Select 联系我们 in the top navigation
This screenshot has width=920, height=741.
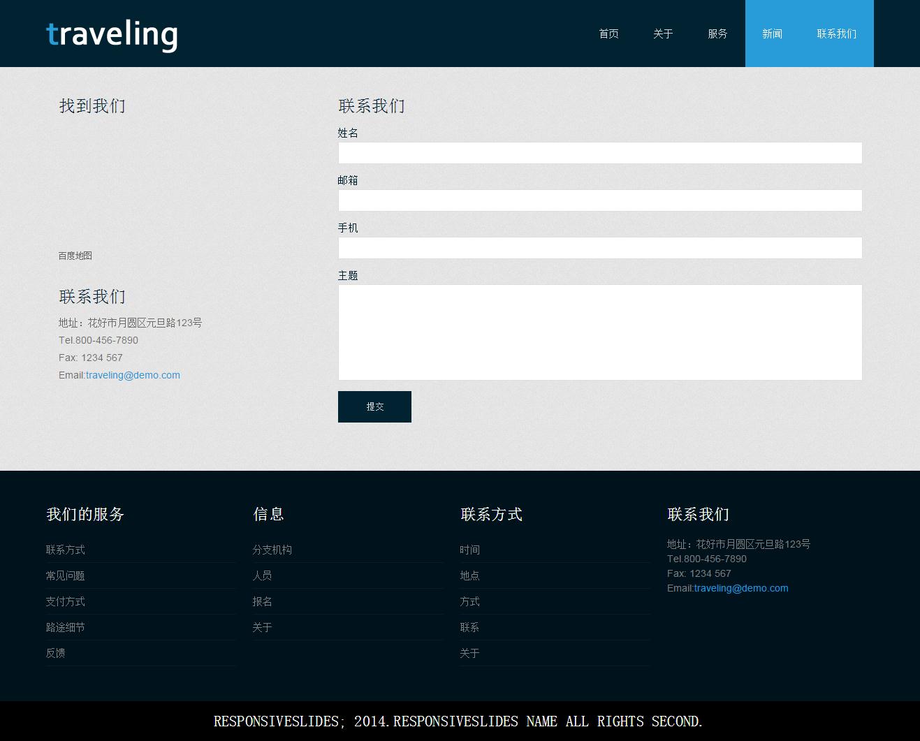836,34
